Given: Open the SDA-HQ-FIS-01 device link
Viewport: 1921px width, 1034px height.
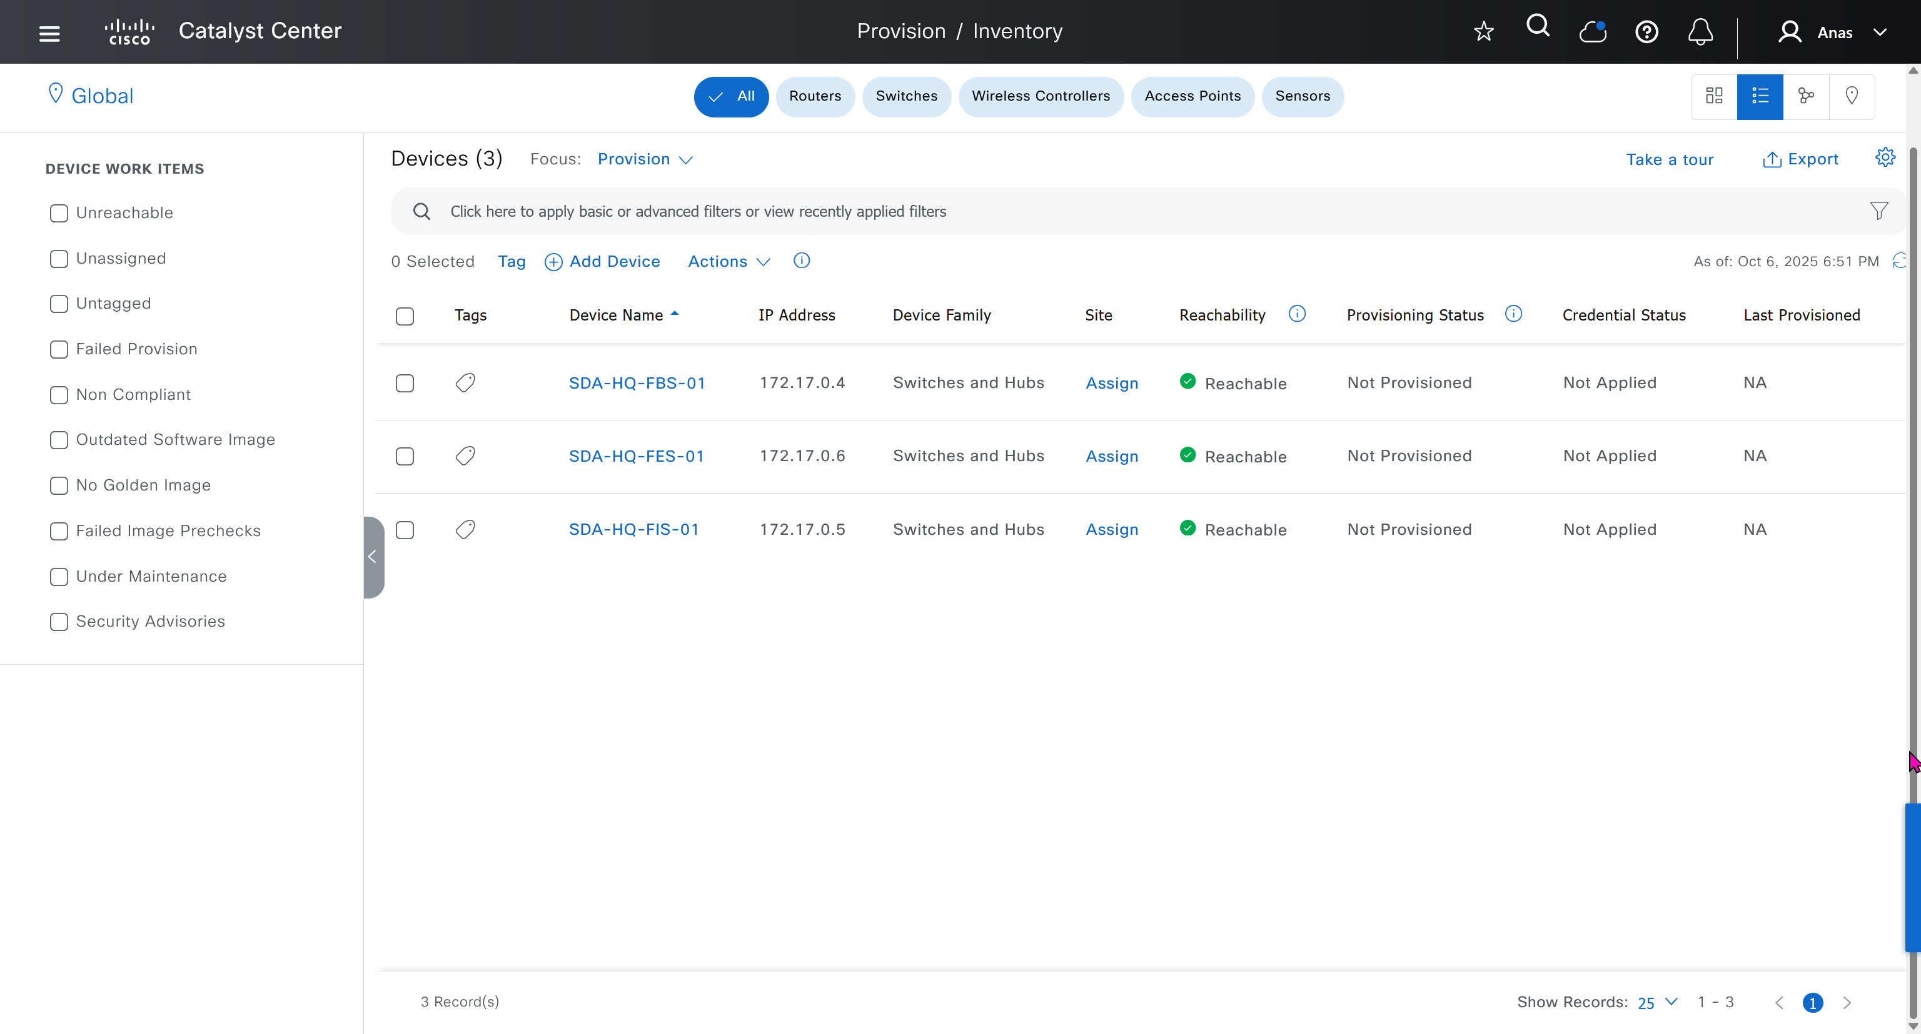Looking at the screenshot, I should coord(633,530).
